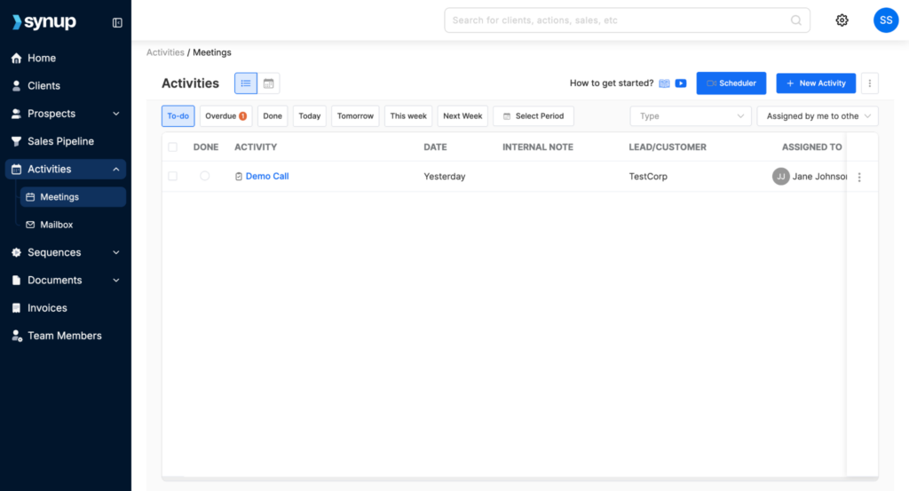This screenshot has height=491, width=909.
Task: Collapse the sidebar using the panel icon
Action: click(x=117, y=22)
